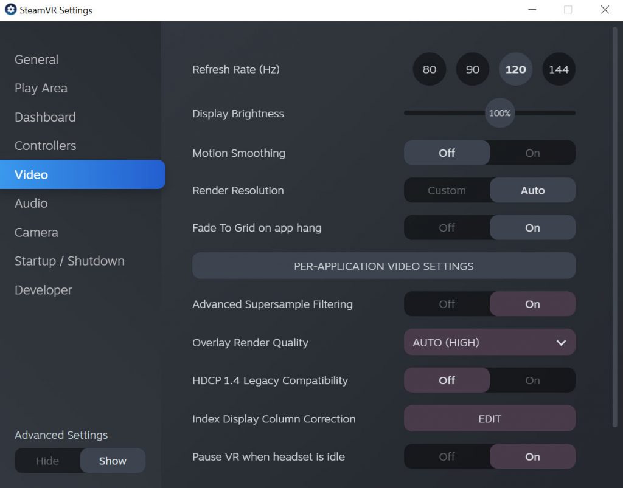This screenshot has width=623, height=488.
Task: Click the Overlay Render Quality dropdown chevron
Action: tap(561, 343)
